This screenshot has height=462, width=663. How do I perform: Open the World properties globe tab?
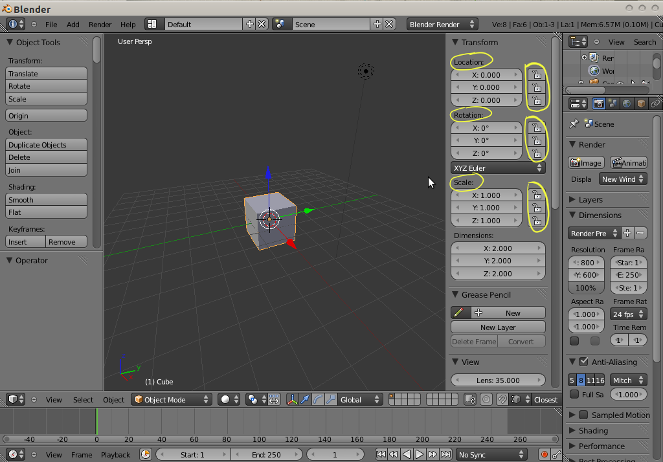pyautogui.click(x=627, y=104)
